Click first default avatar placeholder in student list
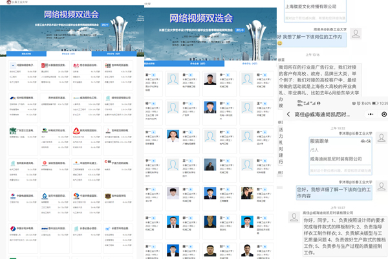 [174, 78]
